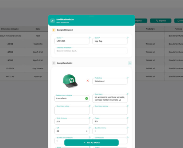Focus the Unità di misura field
The height and width of the screenshot is (148, 183).
[72, 121]
